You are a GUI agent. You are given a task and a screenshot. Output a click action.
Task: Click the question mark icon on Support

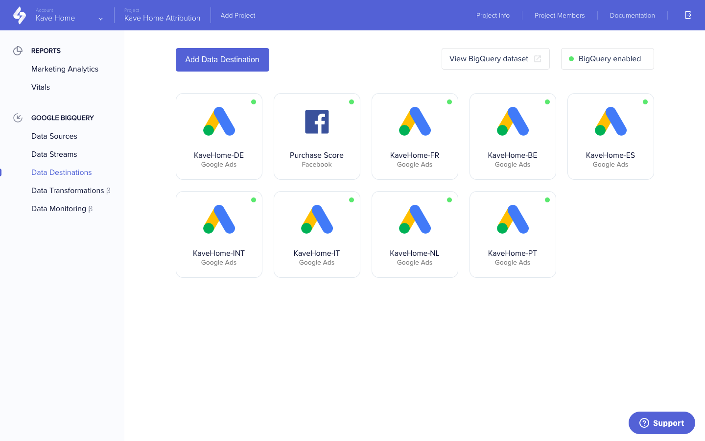[x=644, y=423]
